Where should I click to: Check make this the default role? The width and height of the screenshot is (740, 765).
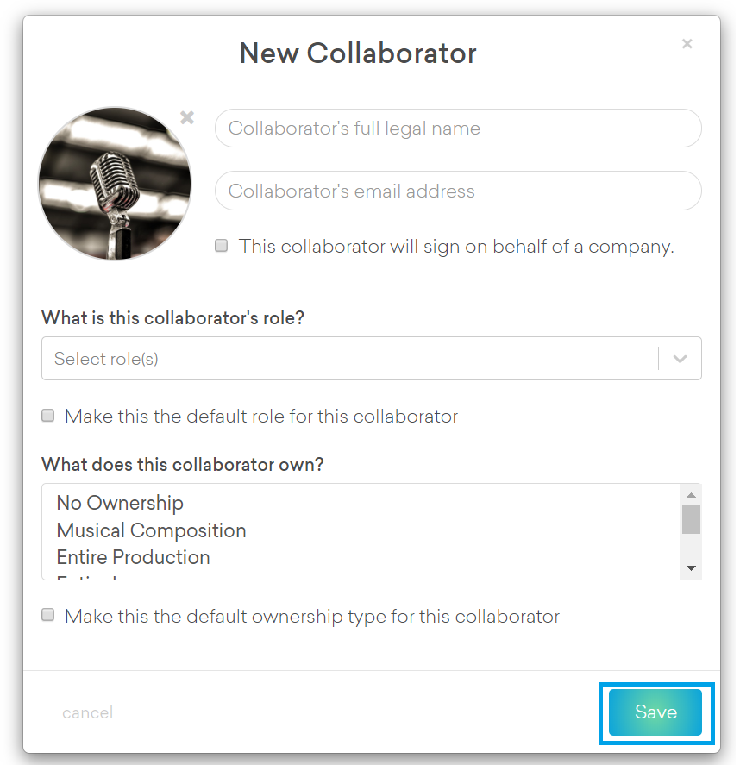point(48,416)
